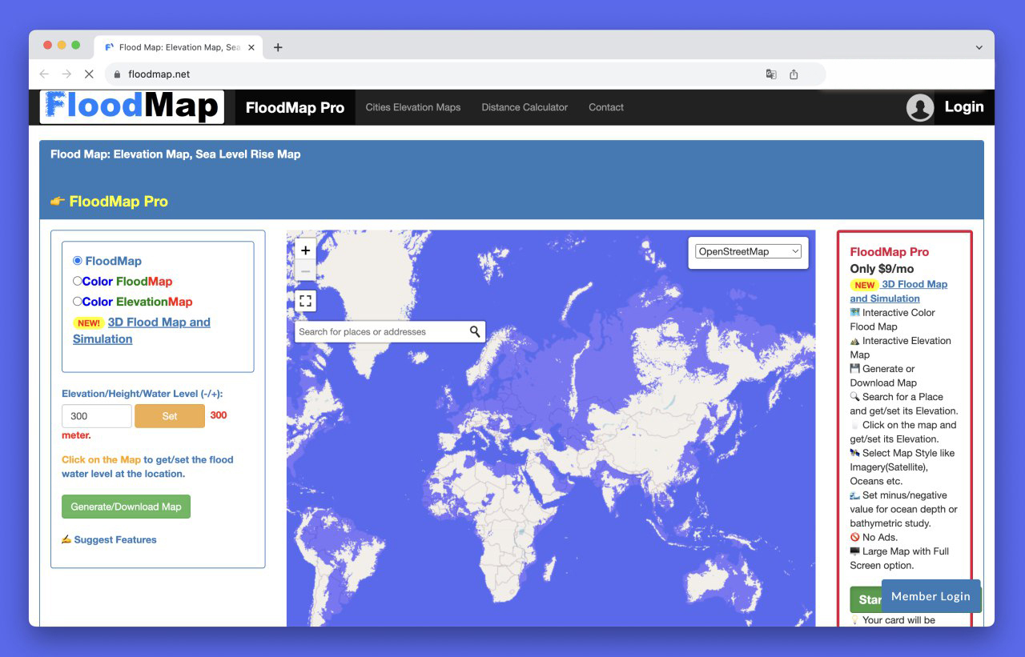
Task: Click the 'Only $9/mo' text
Action: click(882, 269)
